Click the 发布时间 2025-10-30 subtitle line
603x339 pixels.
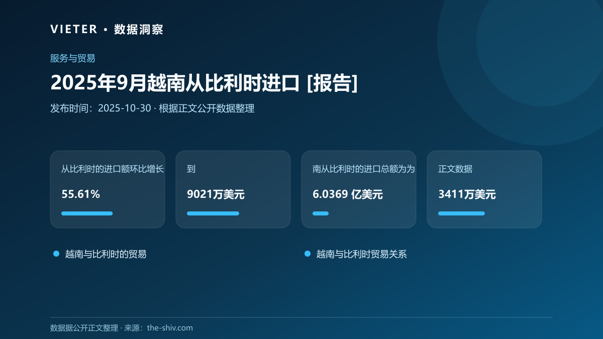[152, 108]
